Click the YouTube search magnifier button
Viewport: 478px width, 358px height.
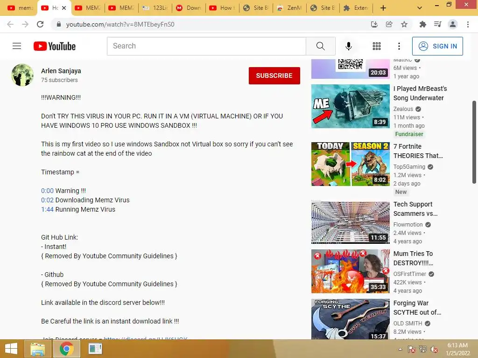[x=320, y=46]
